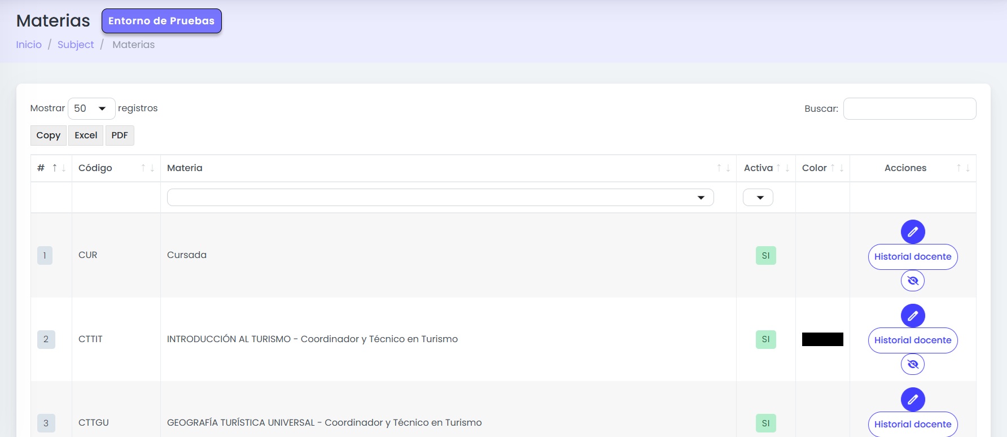1007x437 pixels.
Task: Sort the table by Materia column arrows
Action: click(x=723, y=168)
